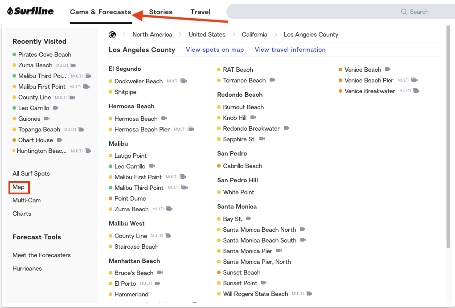Open Meet the Forecasters link
The height and width of the screenshot is (308, 455).
click(x=42, y=255)
